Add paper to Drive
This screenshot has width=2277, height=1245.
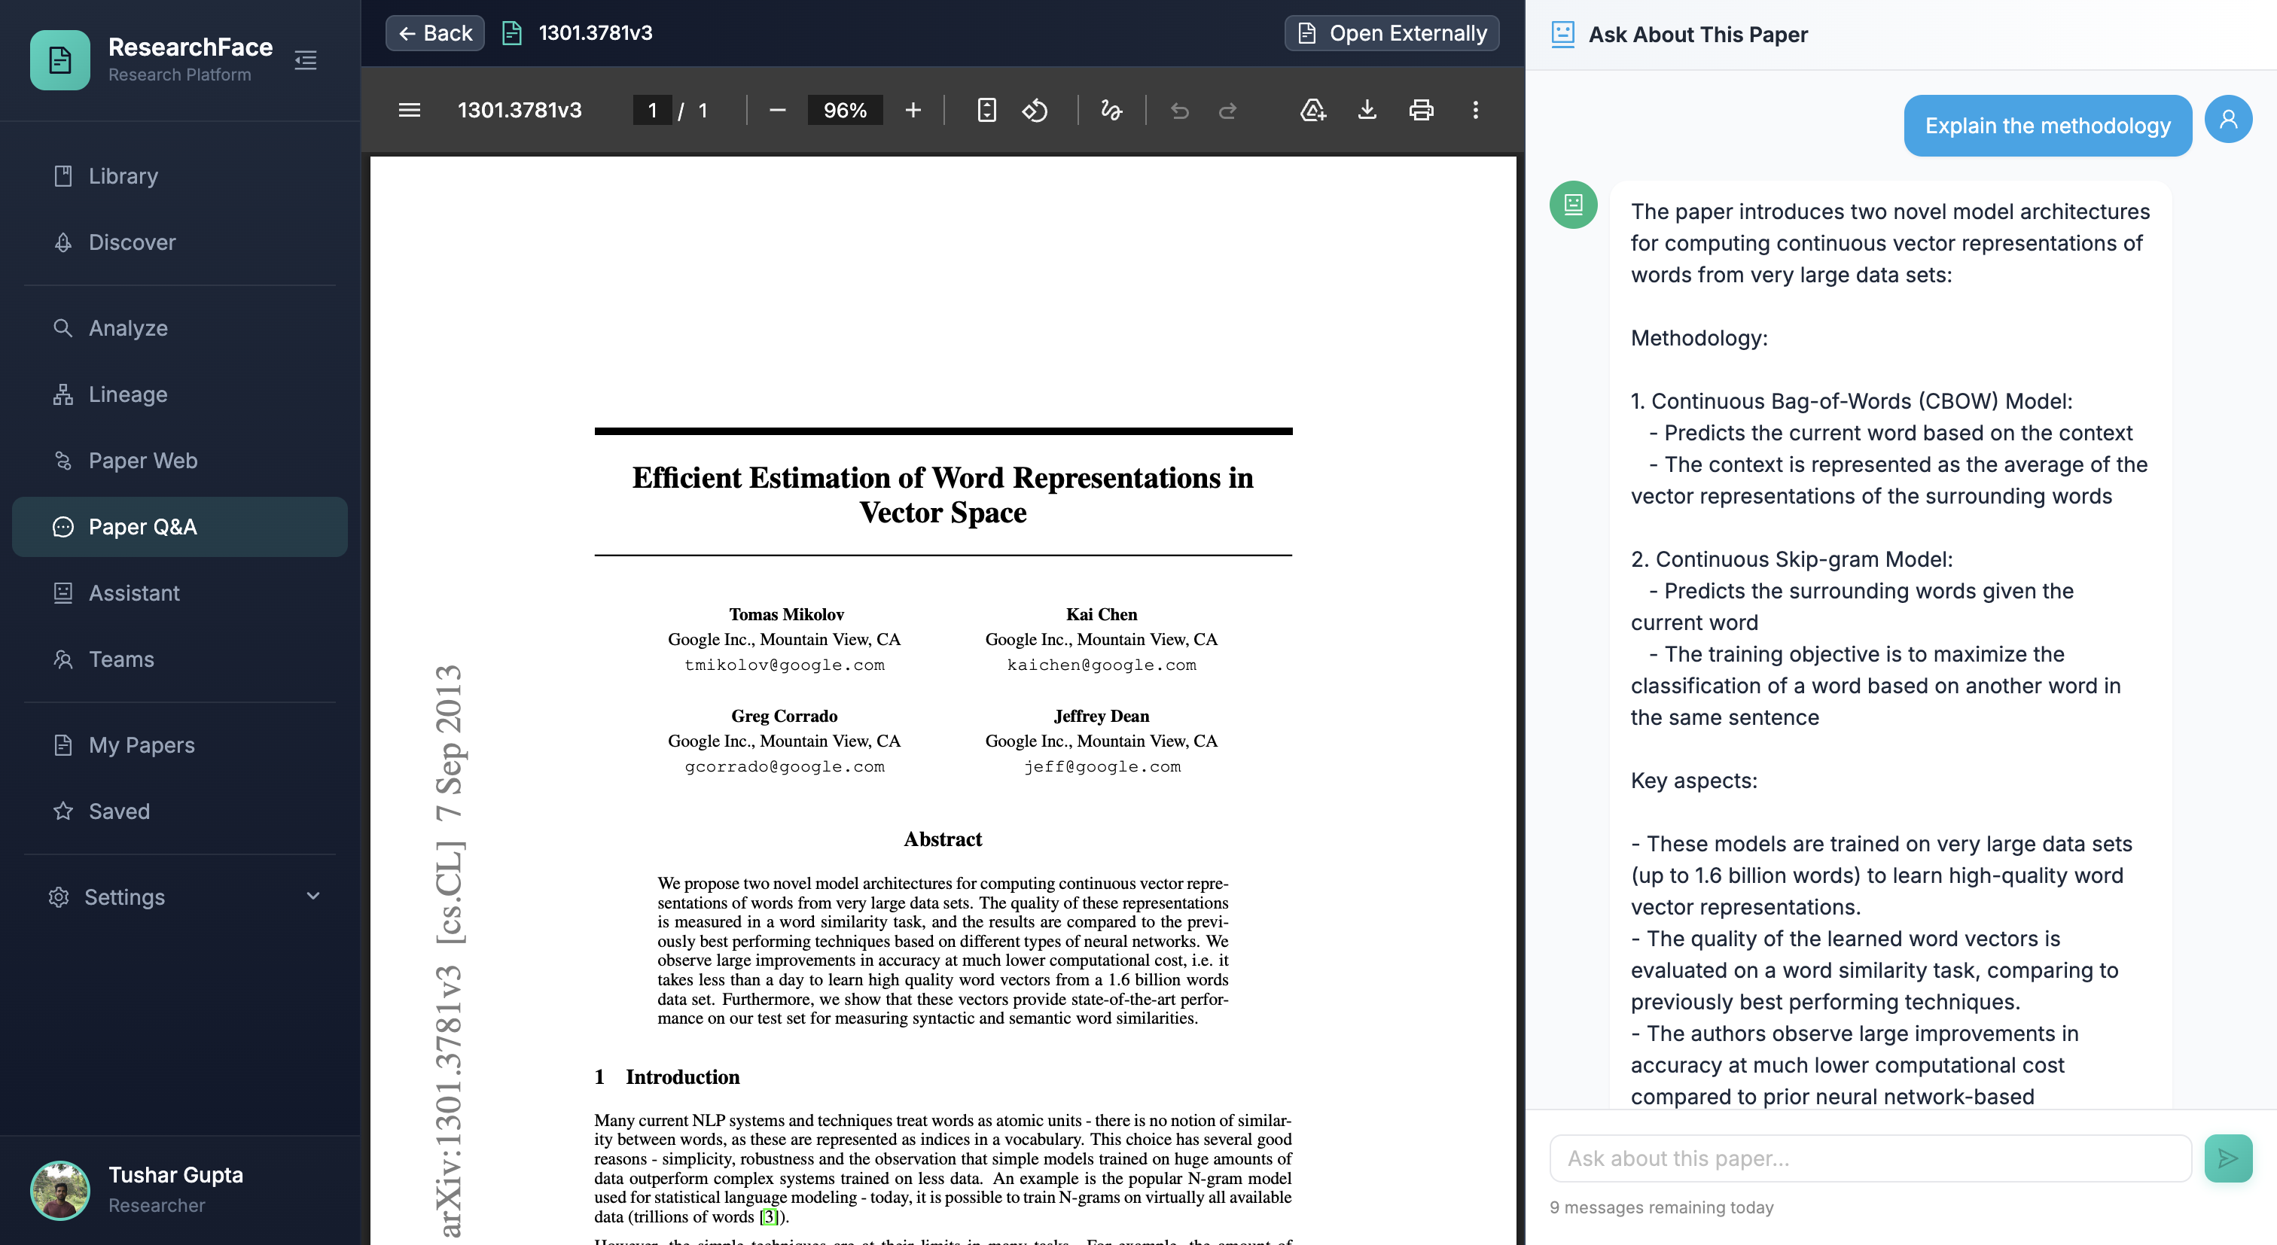tap(1312, 110)
